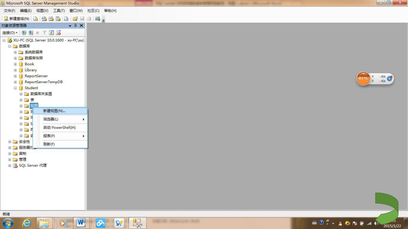Click the grayed-out Save disk icon

(82, 19)
